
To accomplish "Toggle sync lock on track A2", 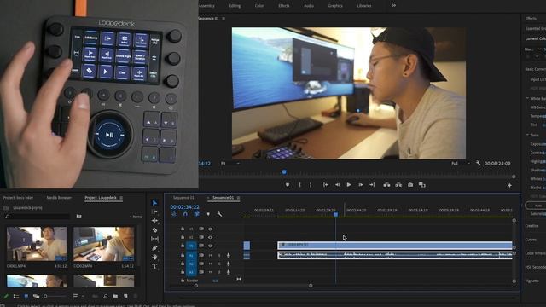I will [x=201, y=264].
